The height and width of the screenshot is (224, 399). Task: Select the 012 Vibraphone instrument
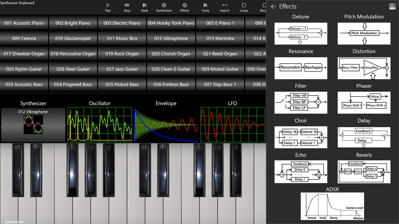coord(171,38)
